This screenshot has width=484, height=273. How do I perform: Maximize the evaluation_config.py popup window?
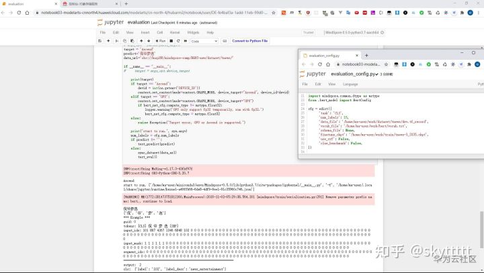click(473, 53)
